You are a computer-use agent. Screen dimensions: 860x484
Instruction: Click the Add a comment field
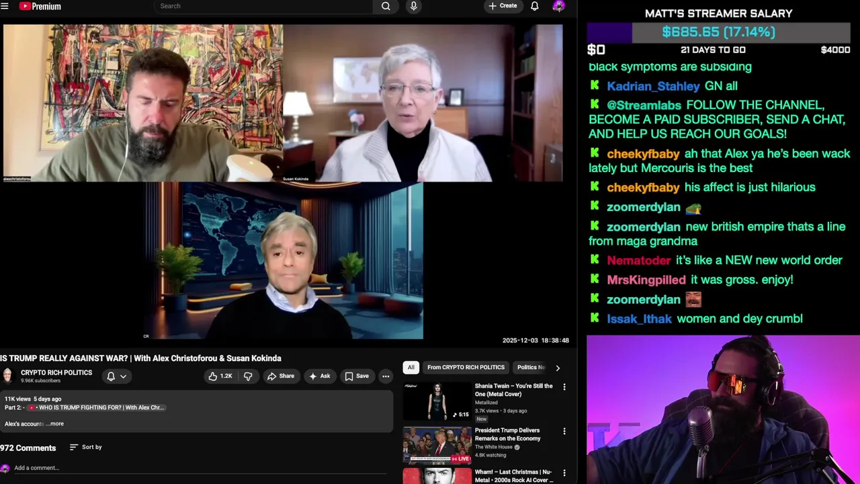202,468
